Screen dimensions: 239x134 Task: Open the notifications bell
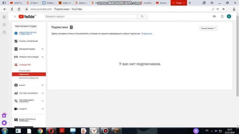click(222, 16)
